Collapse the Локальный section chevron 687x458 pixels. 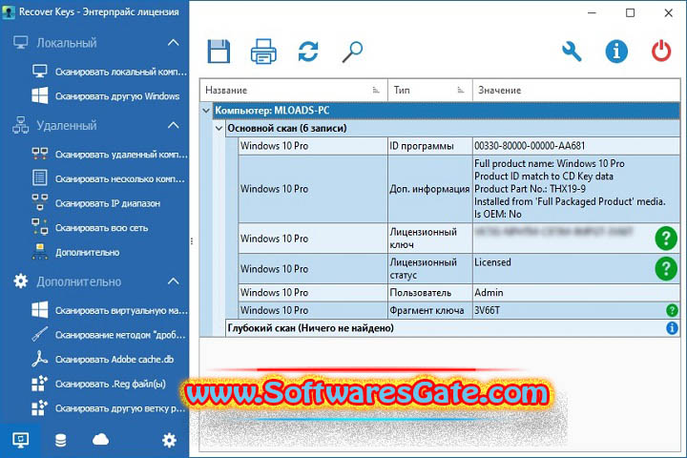click(174, 43)
